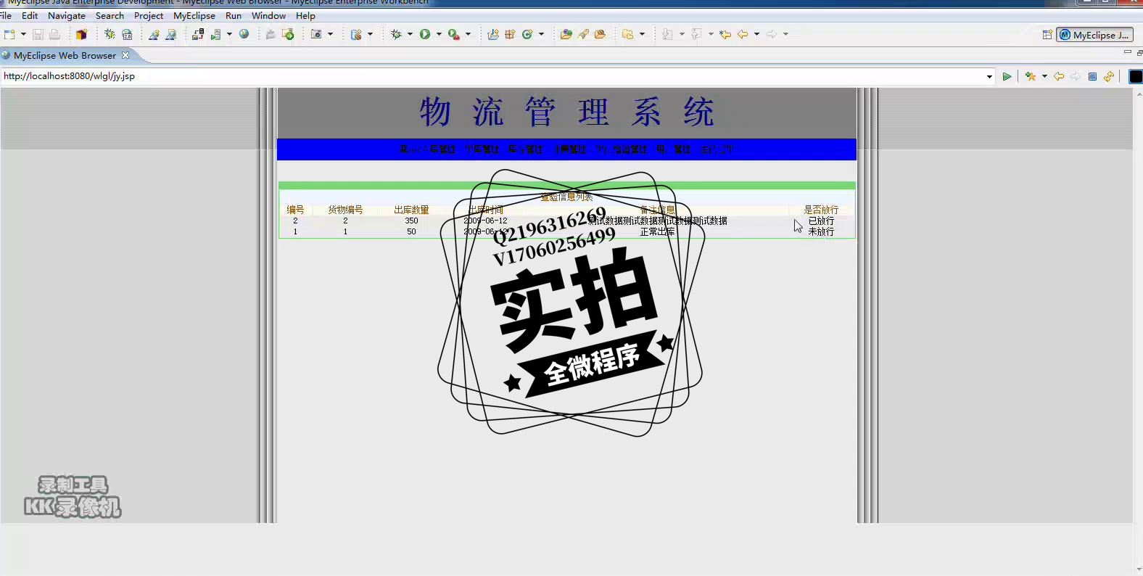The image size is (1143, 576).
Task: Click the Save disk icon
Action: click(x=38, y=34)
